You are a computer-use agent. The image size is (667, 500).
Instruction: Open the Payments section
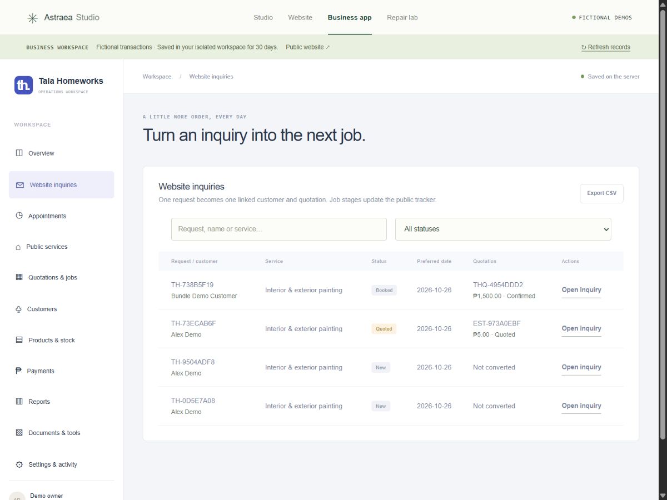click(x=62, y=371)
